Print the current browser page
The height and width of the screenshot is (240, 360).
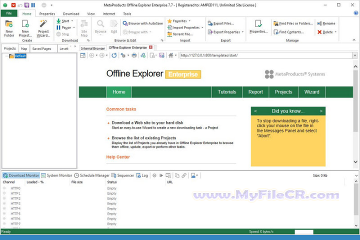tap(134, 55)
